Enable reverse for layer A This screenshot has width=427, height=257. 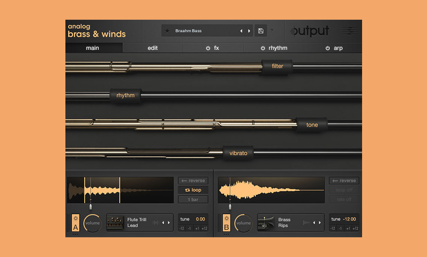coord(193,181)
